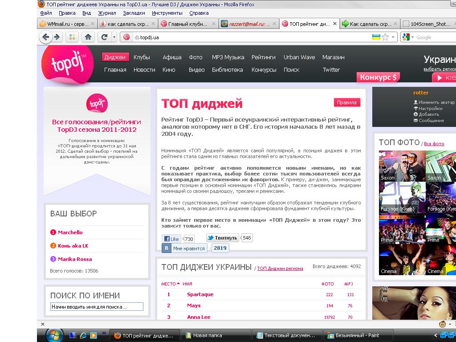Expand the quick launch overflow chevron
The height and width of the screenshot is (342, 456).
click(104, 333)
